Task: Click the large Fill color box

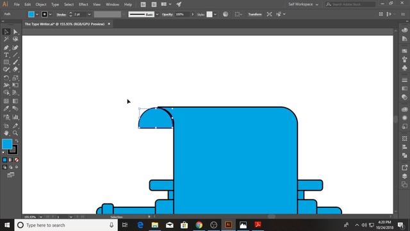Action: click(x=7, y=144)
